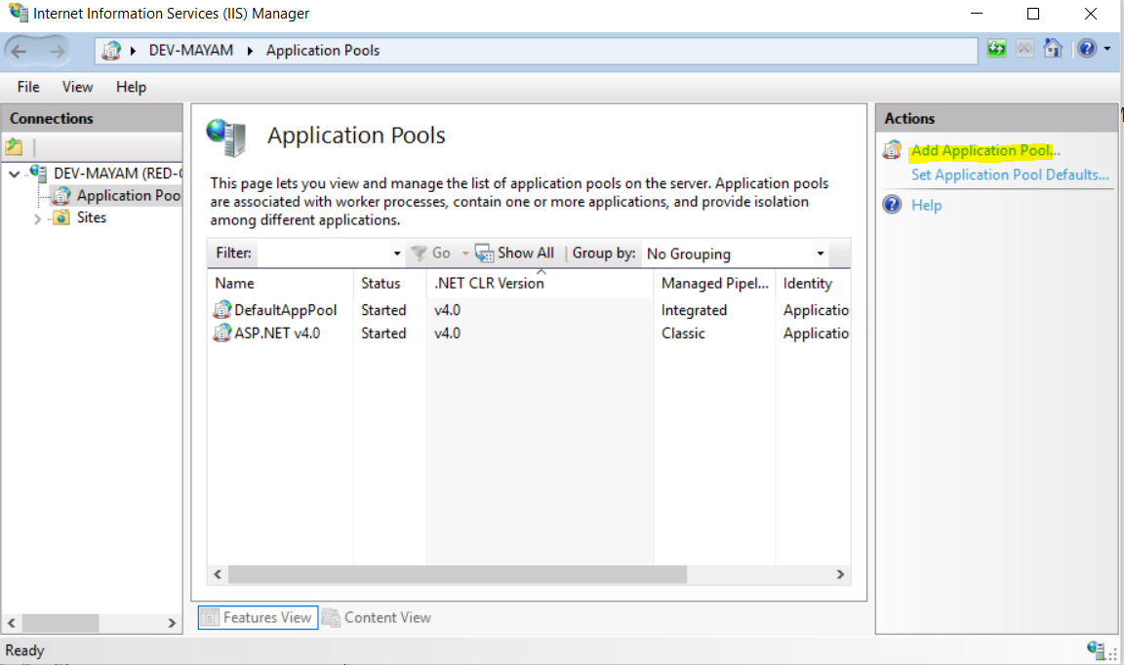This screenshot has width=1124, height=665.
Task: Collapse the DEV-MAYAM server node
Action: [14, 174]
